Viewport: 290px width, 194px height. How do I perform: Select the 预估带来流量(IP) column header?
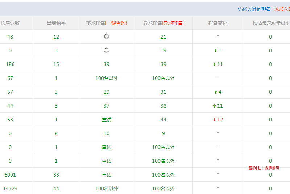pyautogui.click(x=270, y=23)
